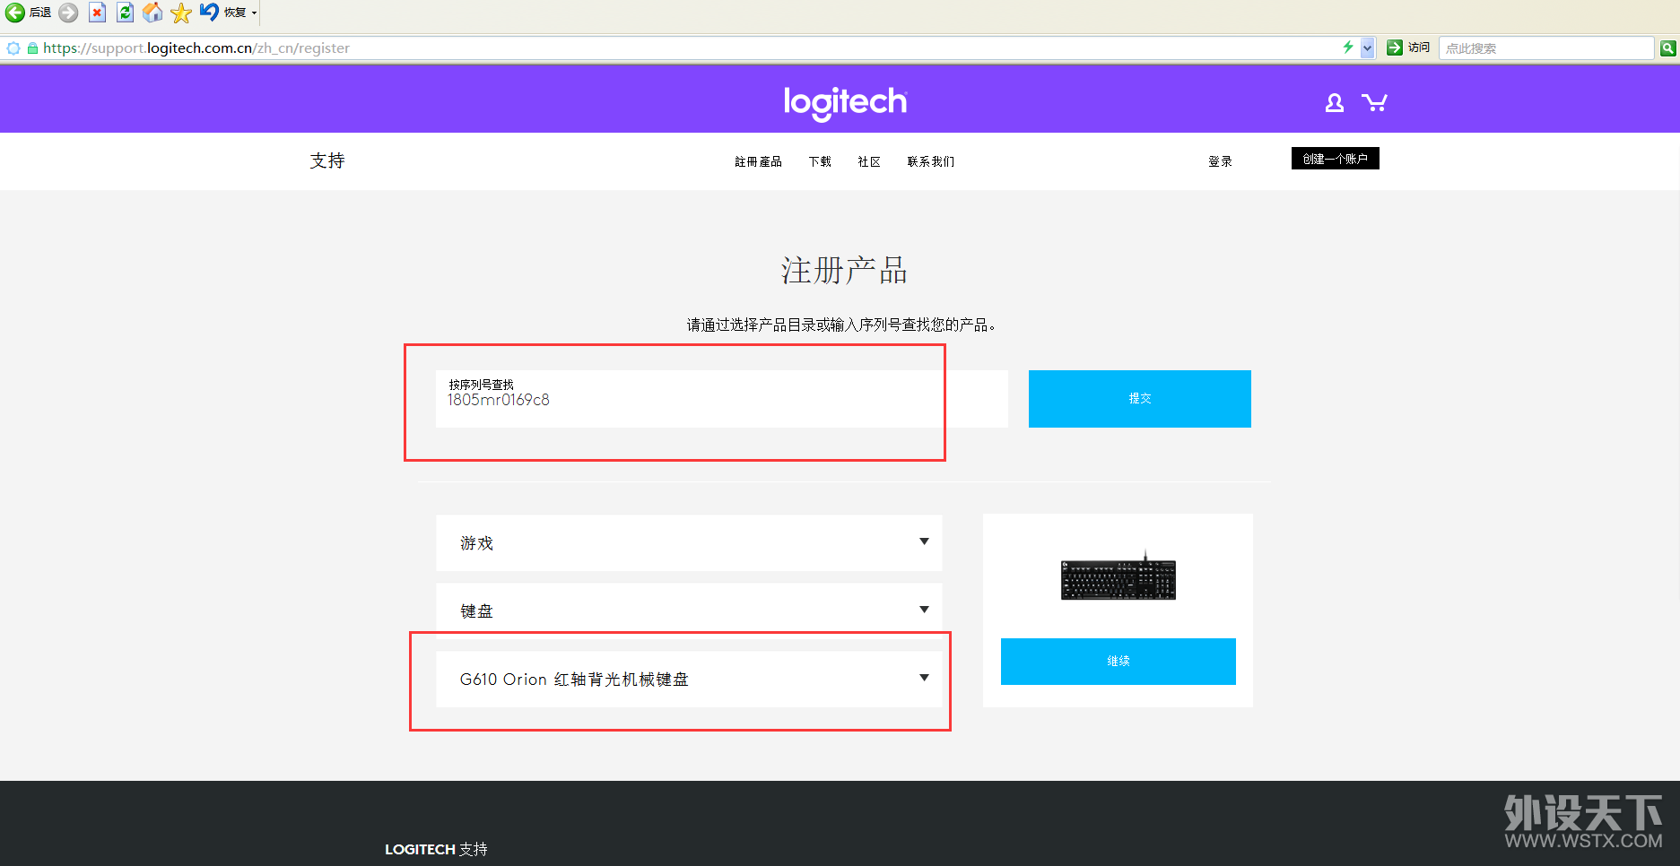Open the 下载 downloads menu item
Viewport: 1680px width, 866px height.
[x=820, y=161]
